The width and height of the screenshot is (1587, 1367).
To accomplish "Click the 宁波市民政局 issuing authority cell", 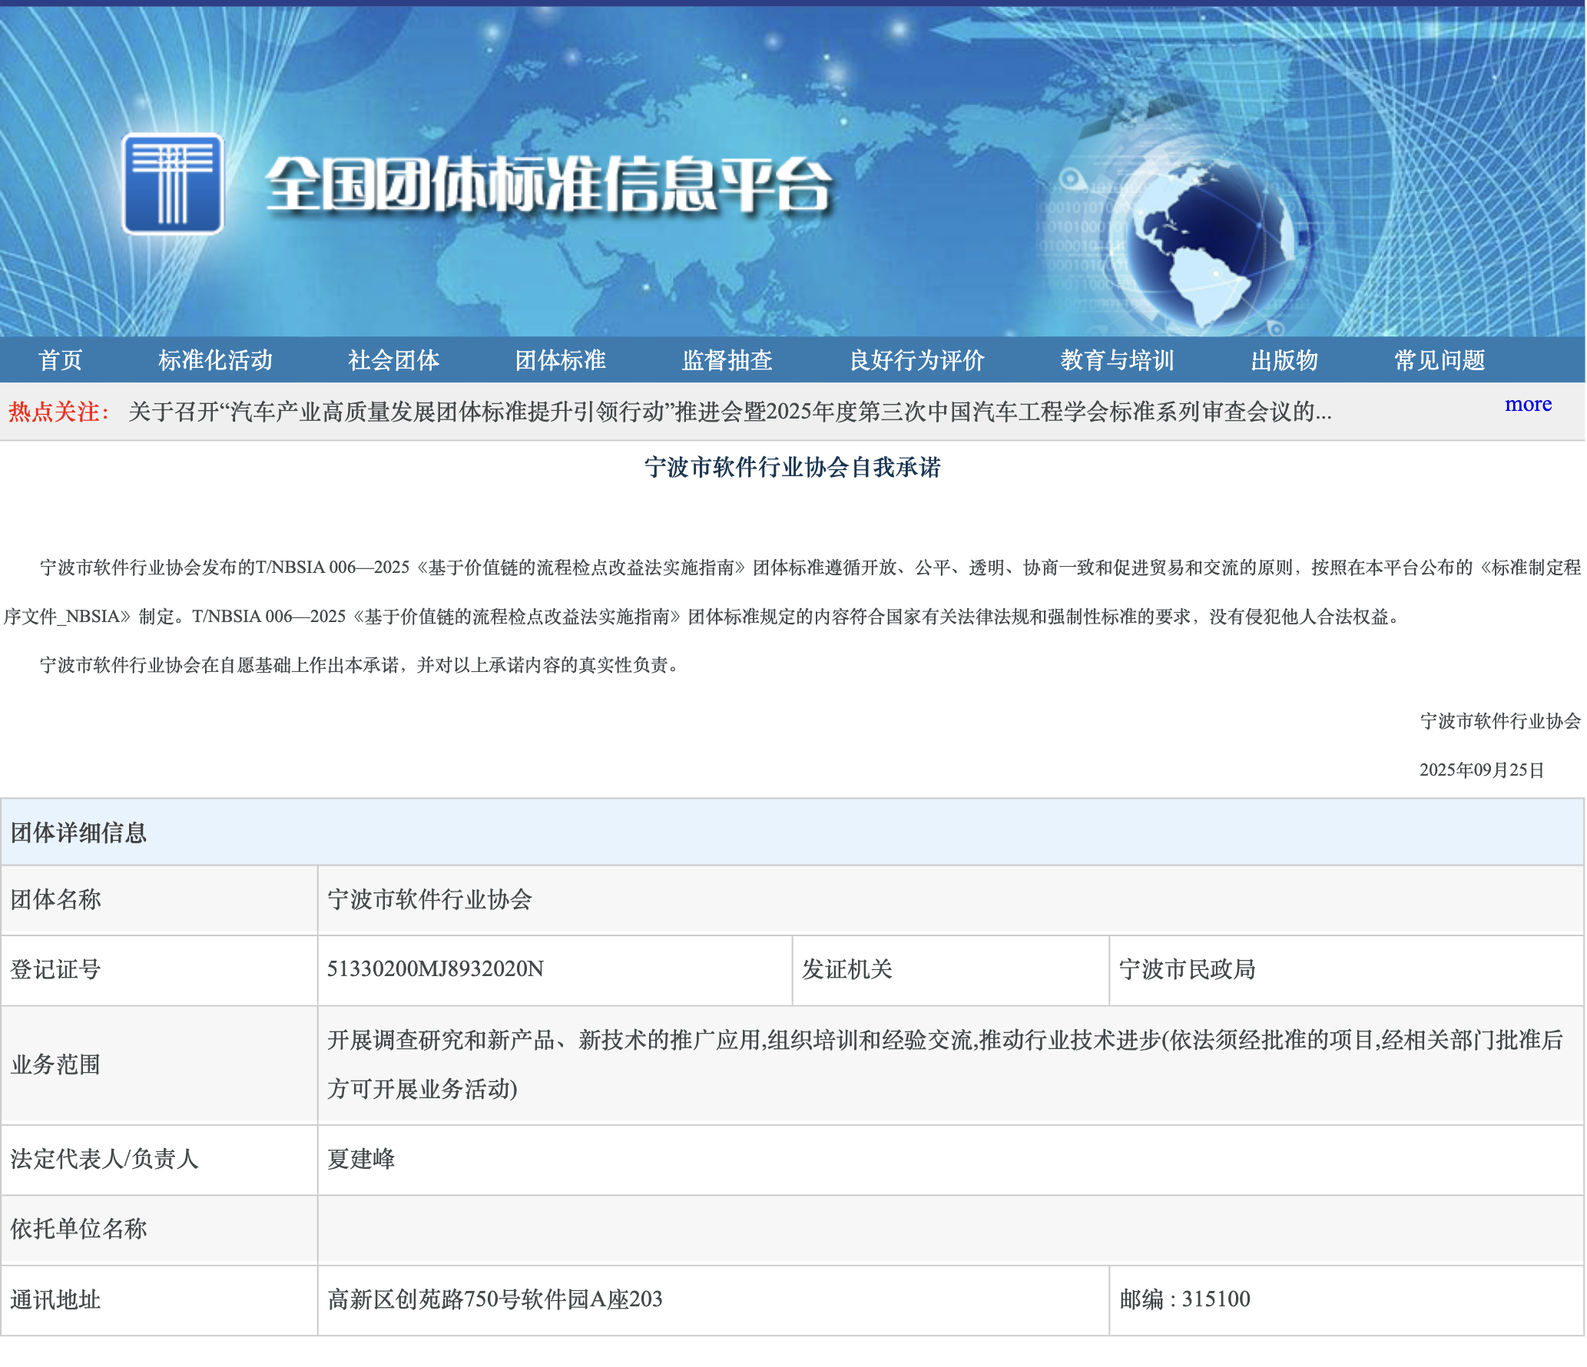I will pos(1187,969).
